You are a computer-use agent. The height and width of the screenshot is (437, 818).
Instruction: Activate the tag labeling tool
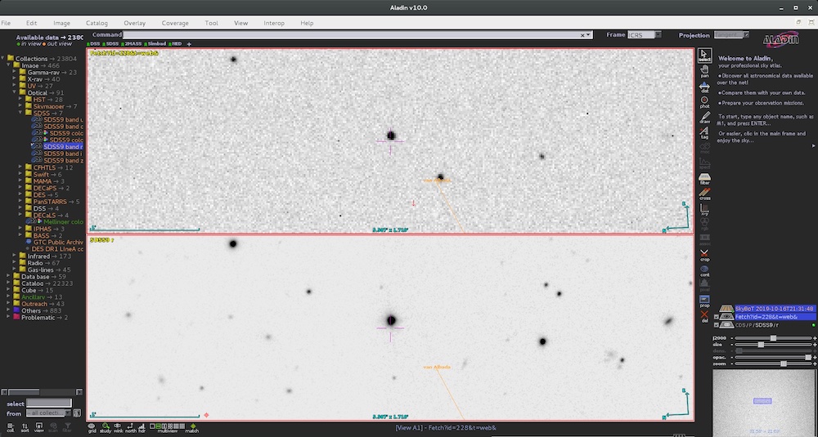click(x=704, y=133)
